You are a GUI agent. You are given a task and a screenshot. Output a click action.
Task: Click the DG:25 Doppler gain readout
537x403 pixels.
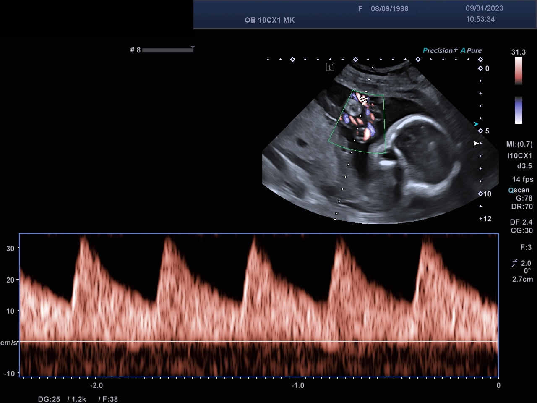(x=49, y=399)
